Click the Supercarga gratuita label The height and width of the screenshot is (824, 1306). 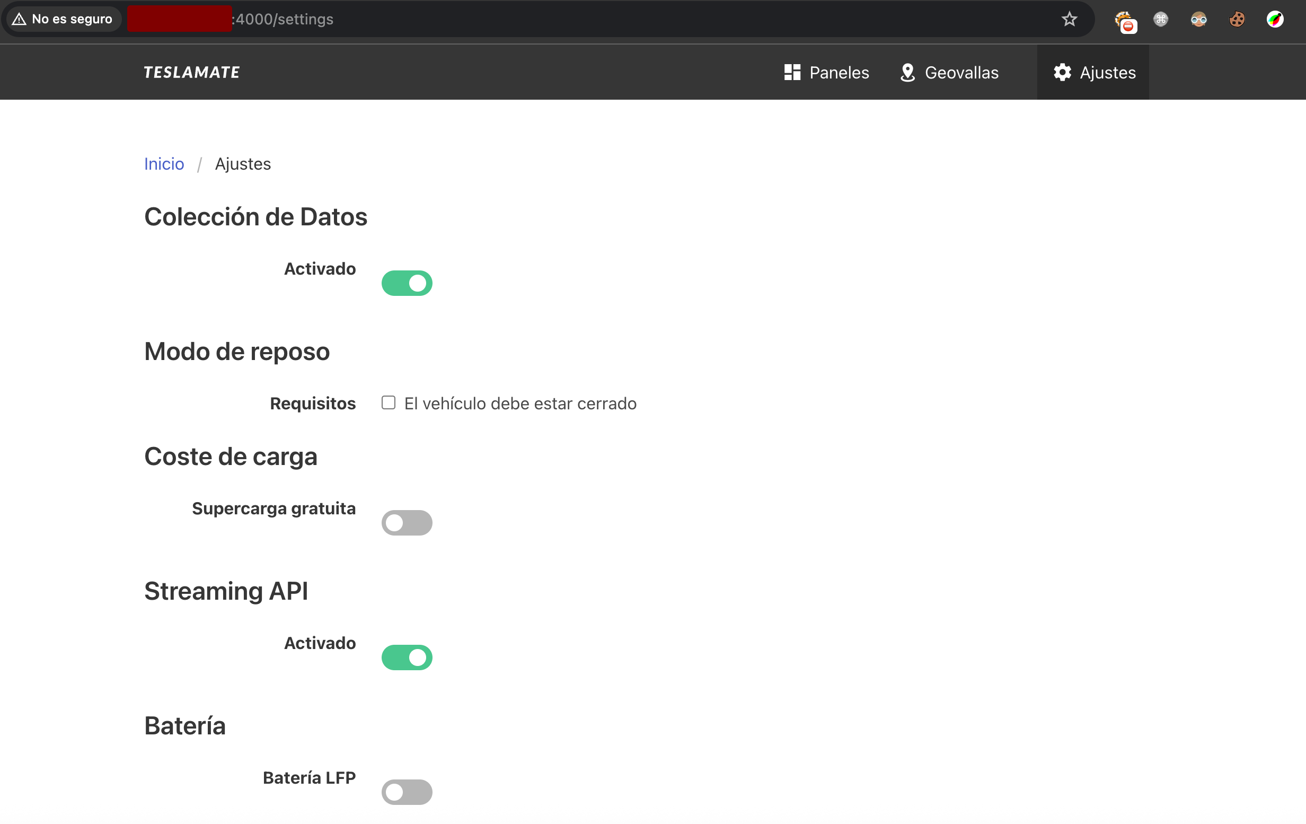274,509
